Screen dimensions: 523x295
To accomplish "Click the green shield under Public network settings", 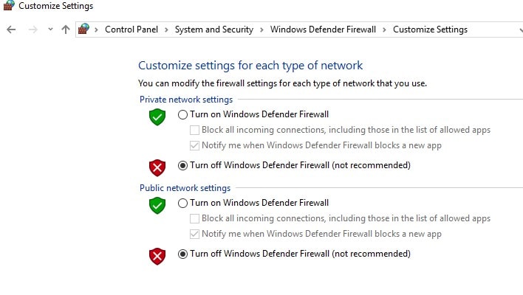I will pyautogui.click(x=157, y=205).
